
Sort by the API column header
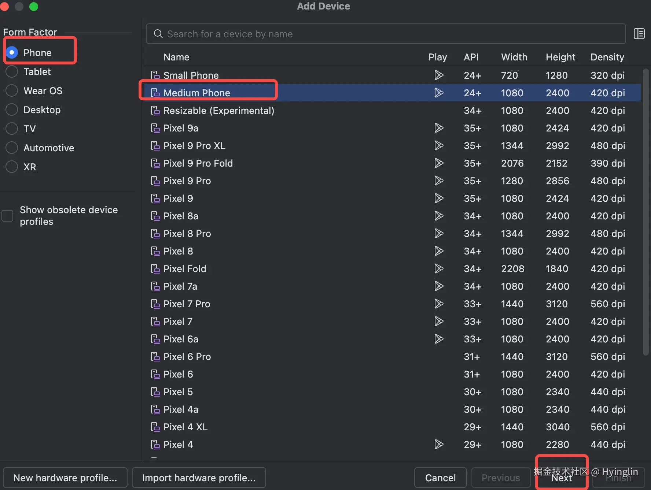(x=471, y=57)
